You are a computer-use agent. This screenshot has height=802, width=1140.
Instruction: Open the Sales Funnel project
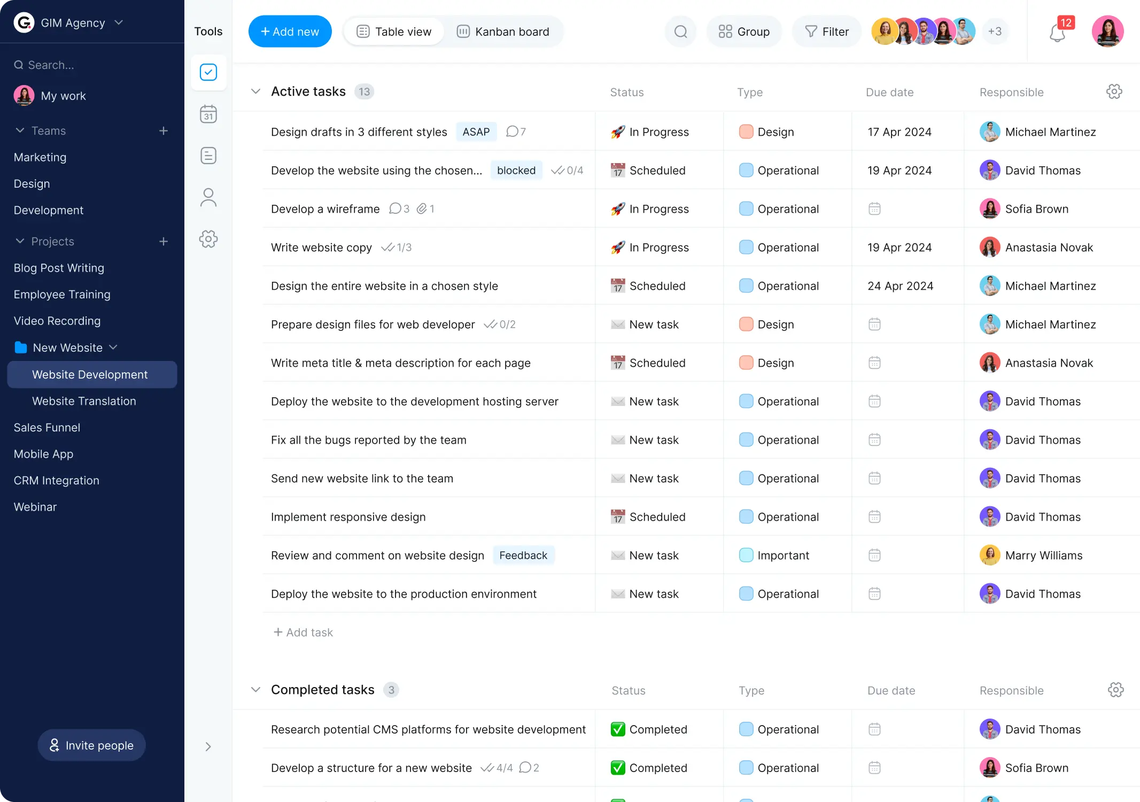[x=47, y=427]
